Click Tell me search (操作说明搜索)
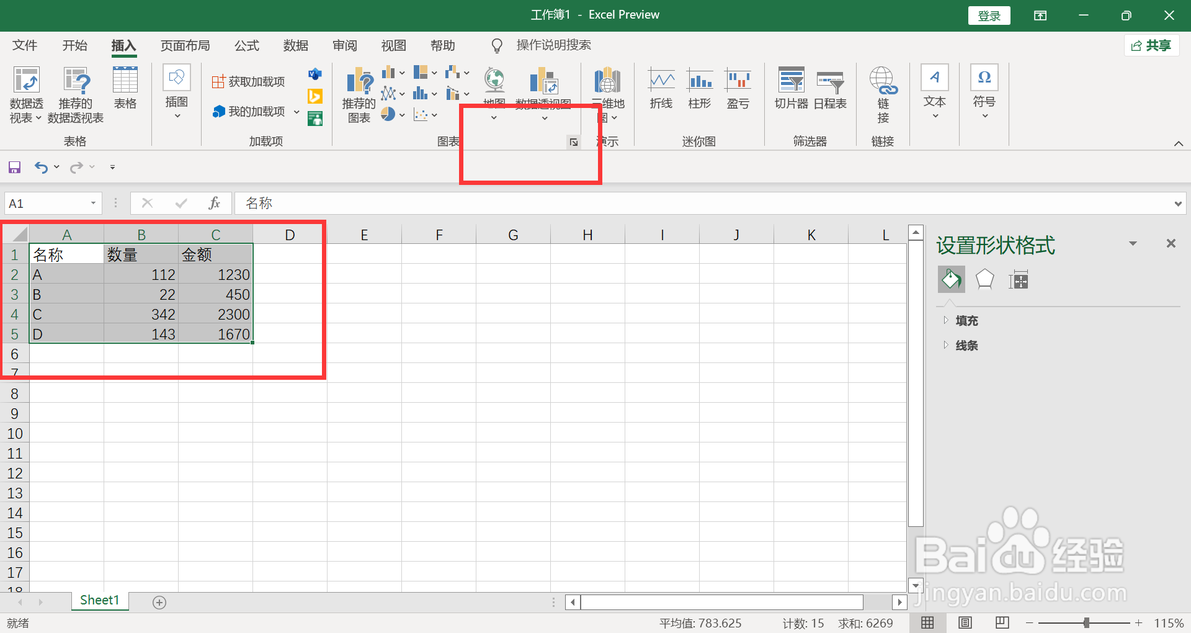 pos(553,45)
